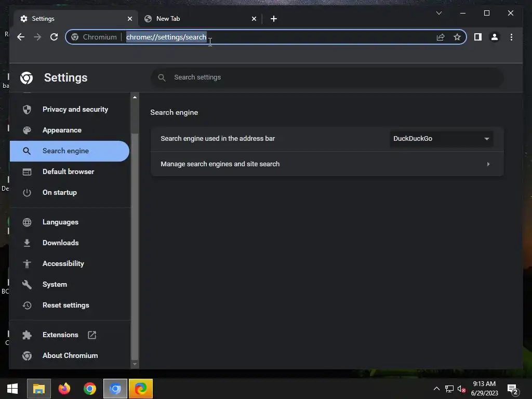The height and width of the screenshot is (399, 532).
Task: Open Privacy and security settings
Action: [70, 109]
